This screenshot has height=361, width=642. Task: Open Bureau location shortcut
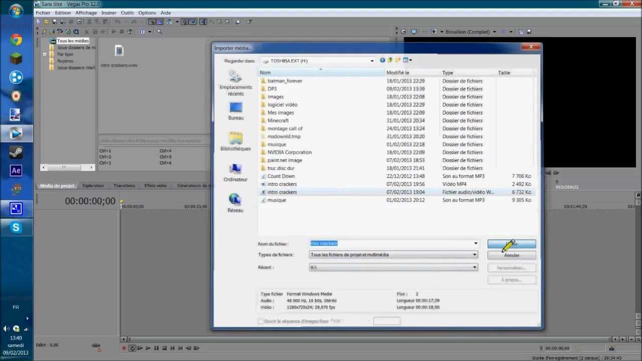(235, 111)
